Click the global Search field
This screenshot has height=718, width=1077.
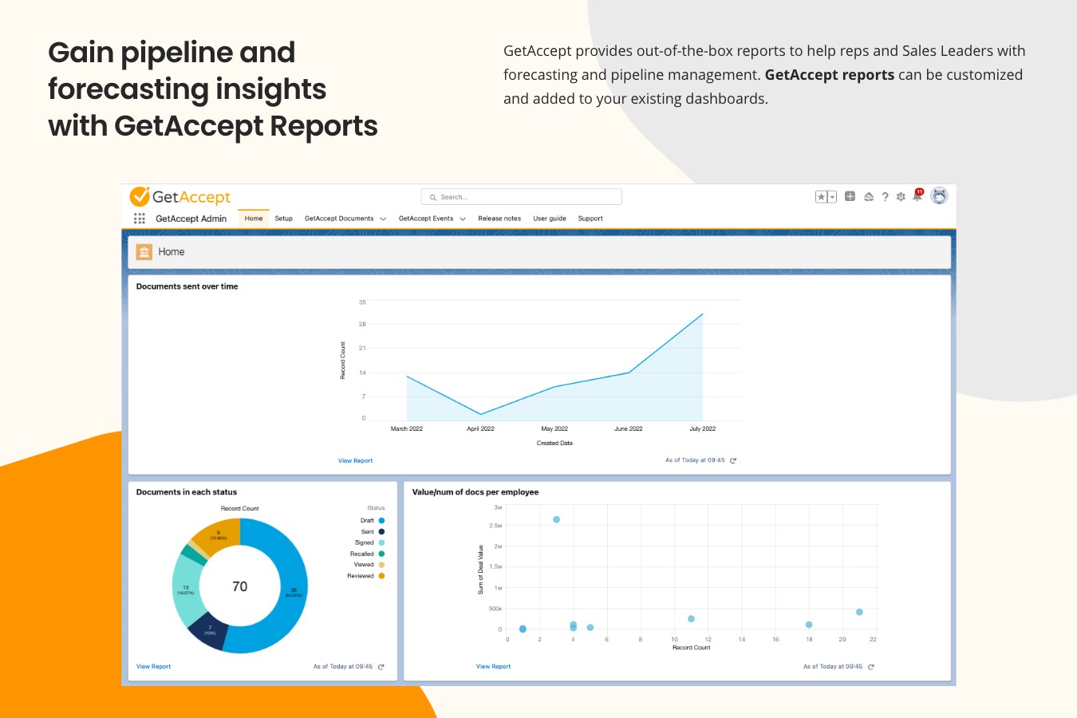[521, 196]
